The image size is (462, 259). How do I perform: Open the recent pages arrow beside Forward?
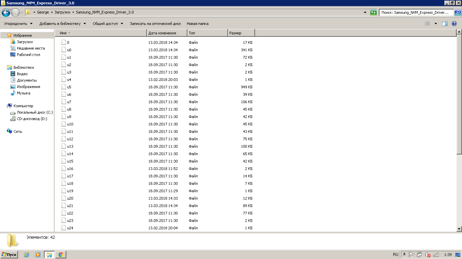click(x=22, y=13)
